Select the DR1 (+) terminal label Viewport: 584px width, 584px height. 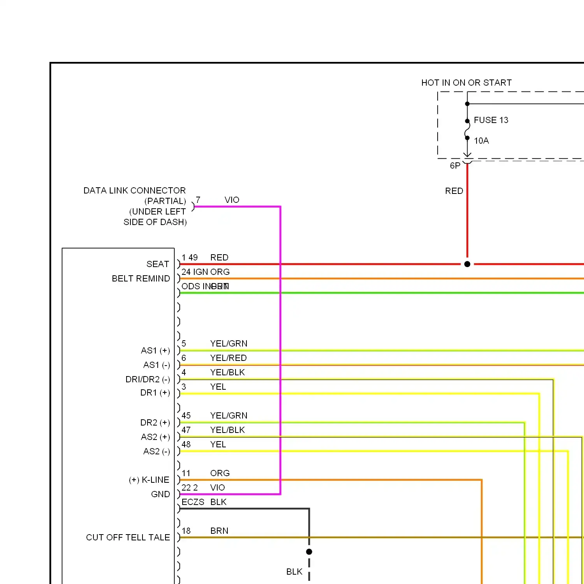155,392
